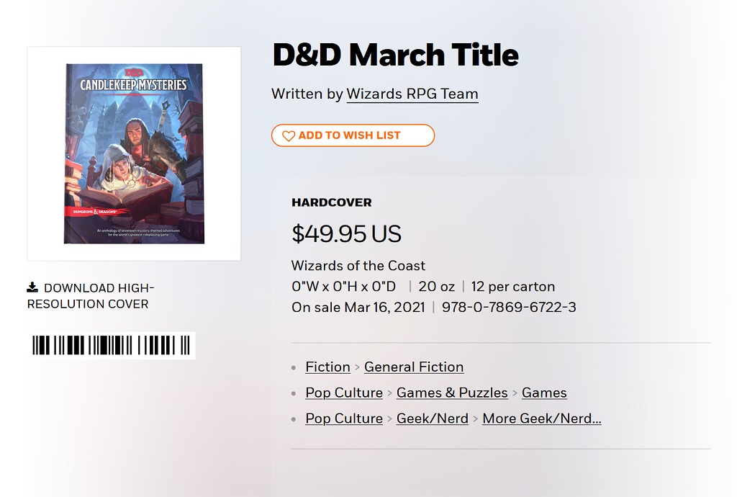
Task: Open the Fiction category link
Action: coord(327,367)
